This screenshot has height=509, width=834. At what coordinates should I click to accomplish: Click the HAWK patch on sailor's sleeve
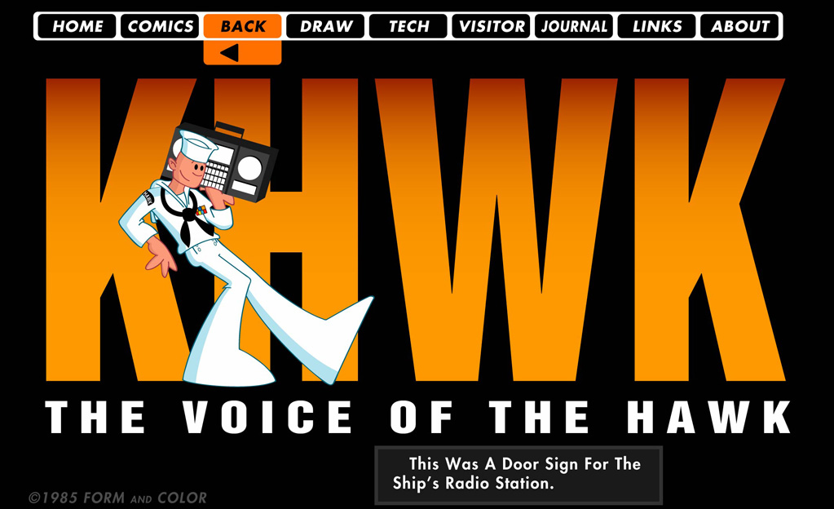pyautogui.click(x=148, y=198)
